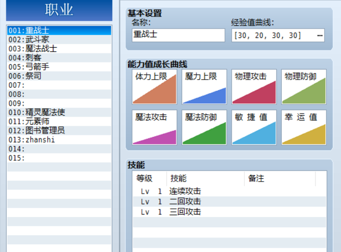
Task: Select class 004:刺客
Action: 59,58
